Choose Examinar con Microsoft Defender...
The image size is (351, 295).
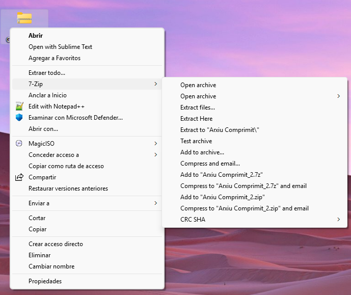pyautogui.click(x=87, y=118)
